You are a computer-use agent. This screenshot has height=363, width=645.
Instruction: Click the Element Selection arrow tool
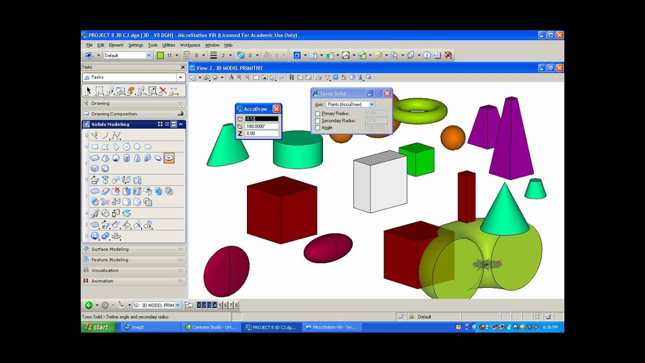tap(88, 91)
